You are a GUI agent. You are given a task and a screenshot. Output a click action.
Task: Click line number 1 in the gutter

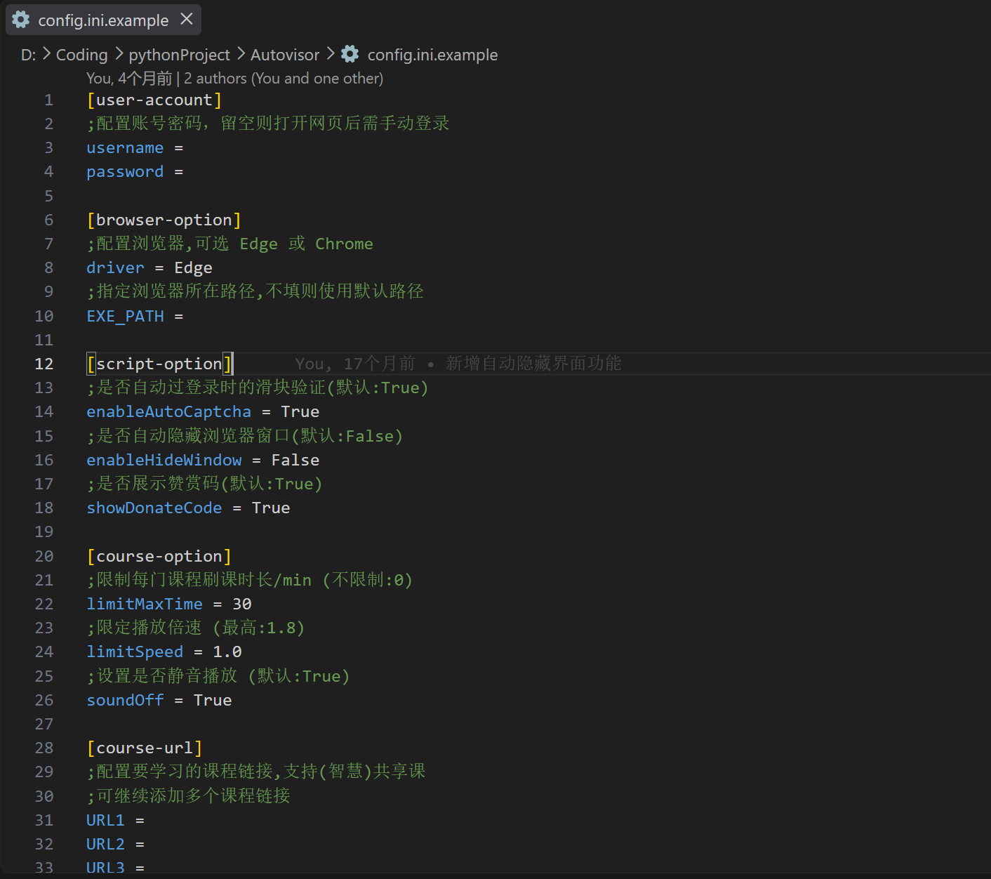click(x=48, y=100)
